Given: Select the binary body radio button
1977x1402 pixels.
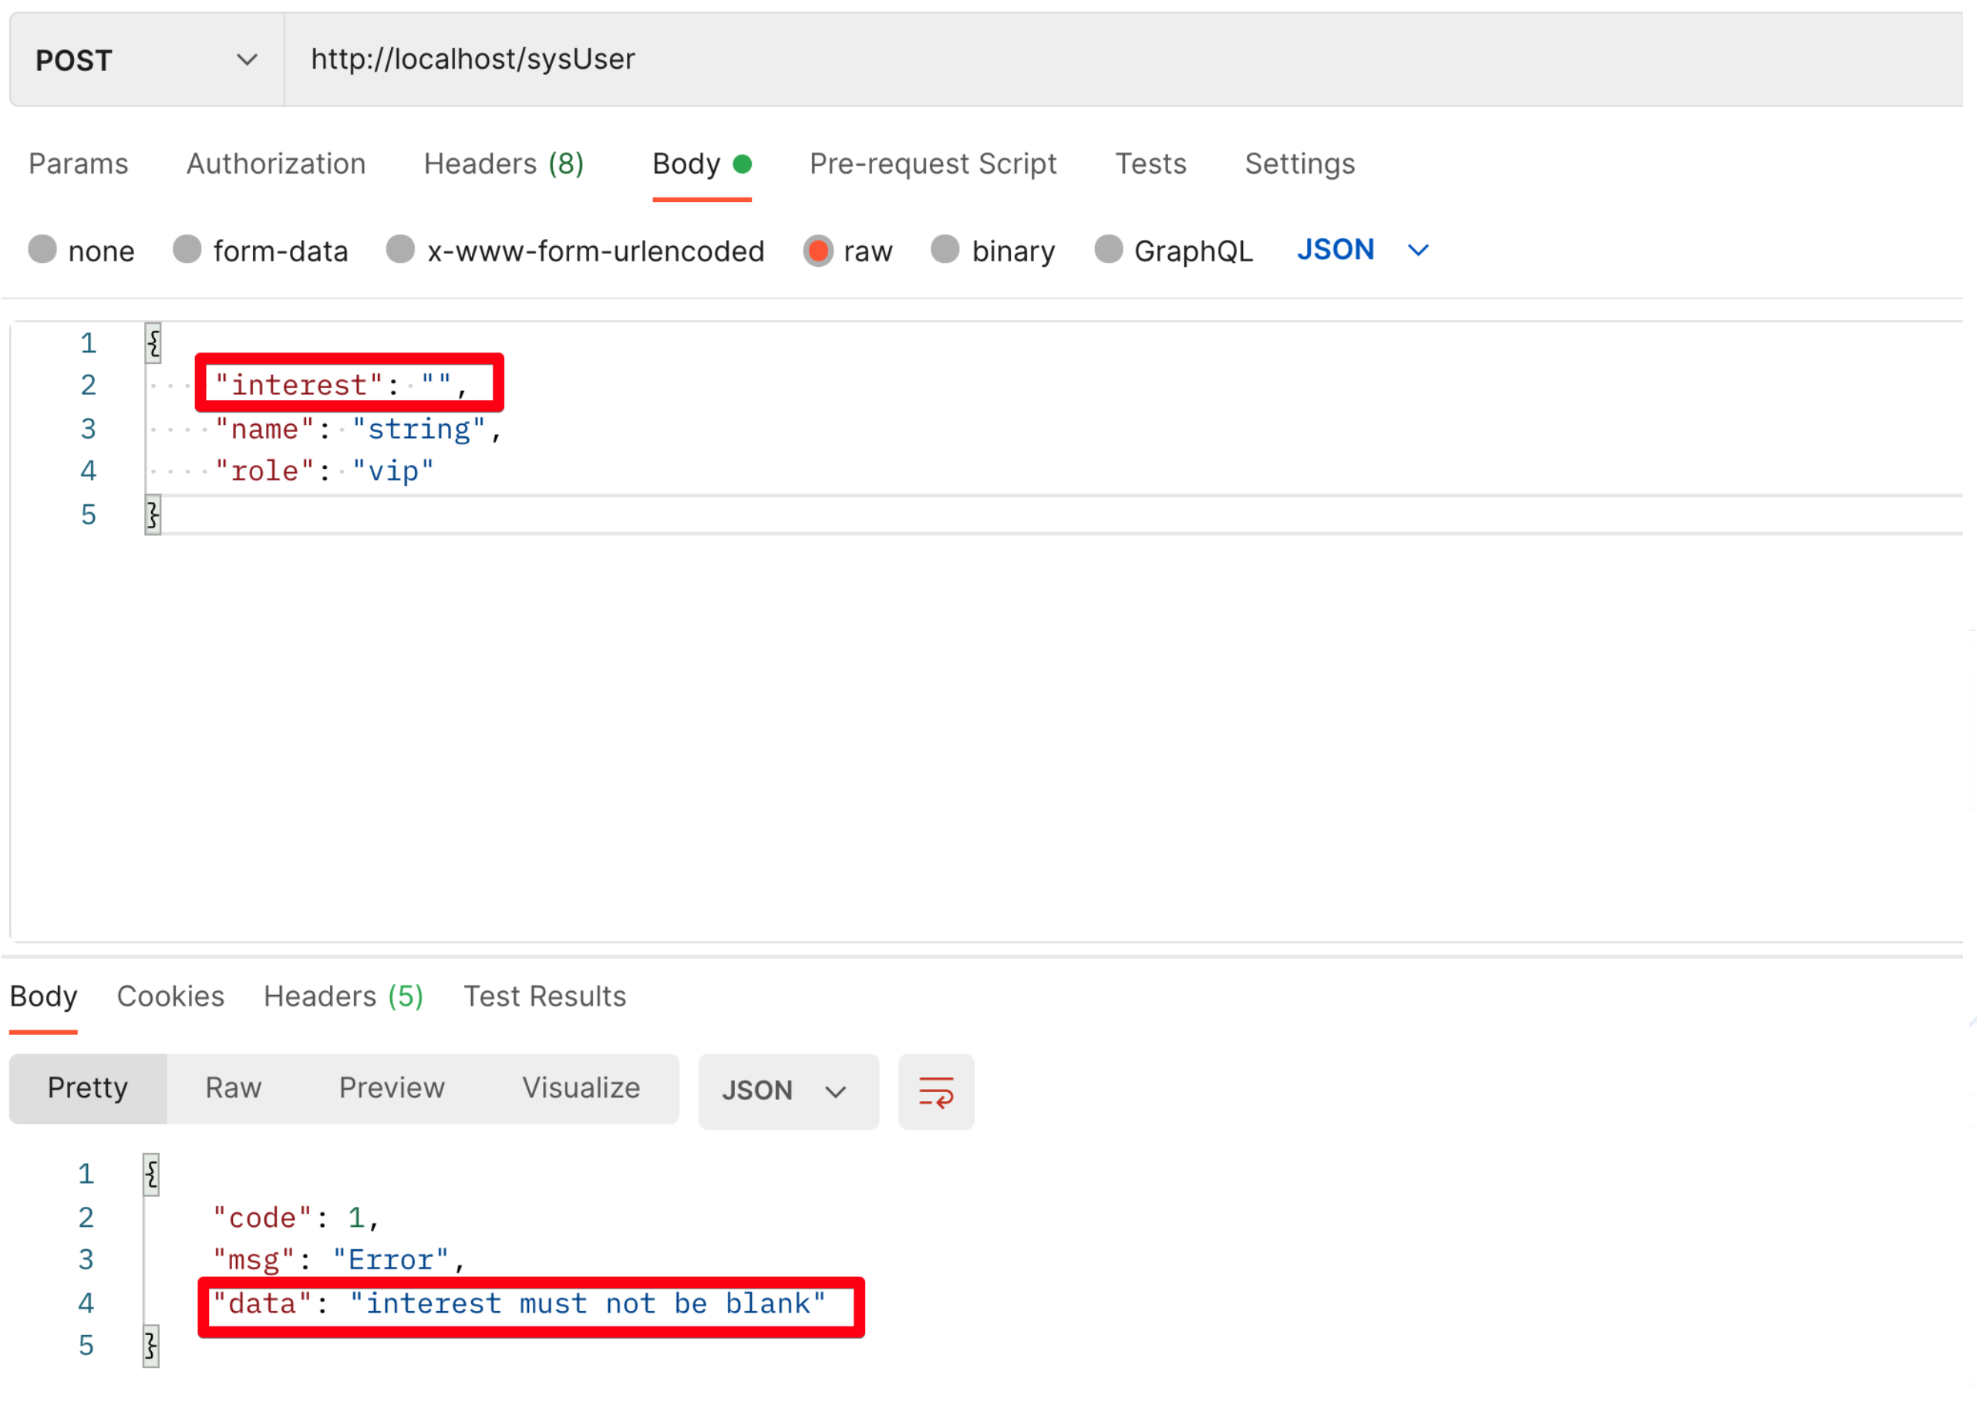Looking at the screenshot, I should (945, 251).
